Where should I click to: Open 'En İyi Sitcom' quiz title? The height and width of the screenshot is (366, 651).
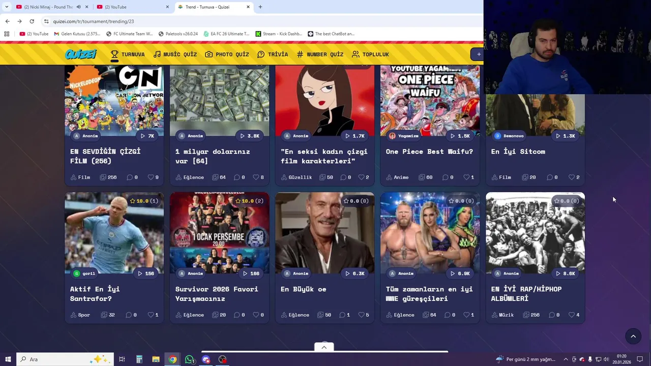pyautogui.click(x=518, y=151)
